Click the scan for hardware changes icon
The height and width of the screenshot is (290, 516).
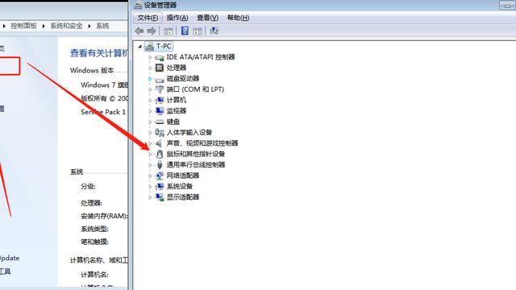tap(214, 31)
